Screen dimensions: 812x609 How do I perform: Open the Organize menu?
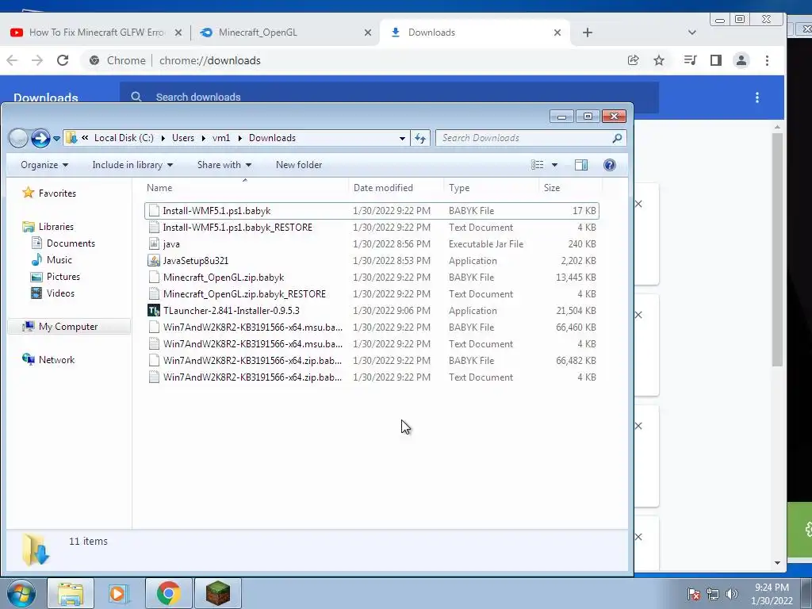(x=44, y=165)
